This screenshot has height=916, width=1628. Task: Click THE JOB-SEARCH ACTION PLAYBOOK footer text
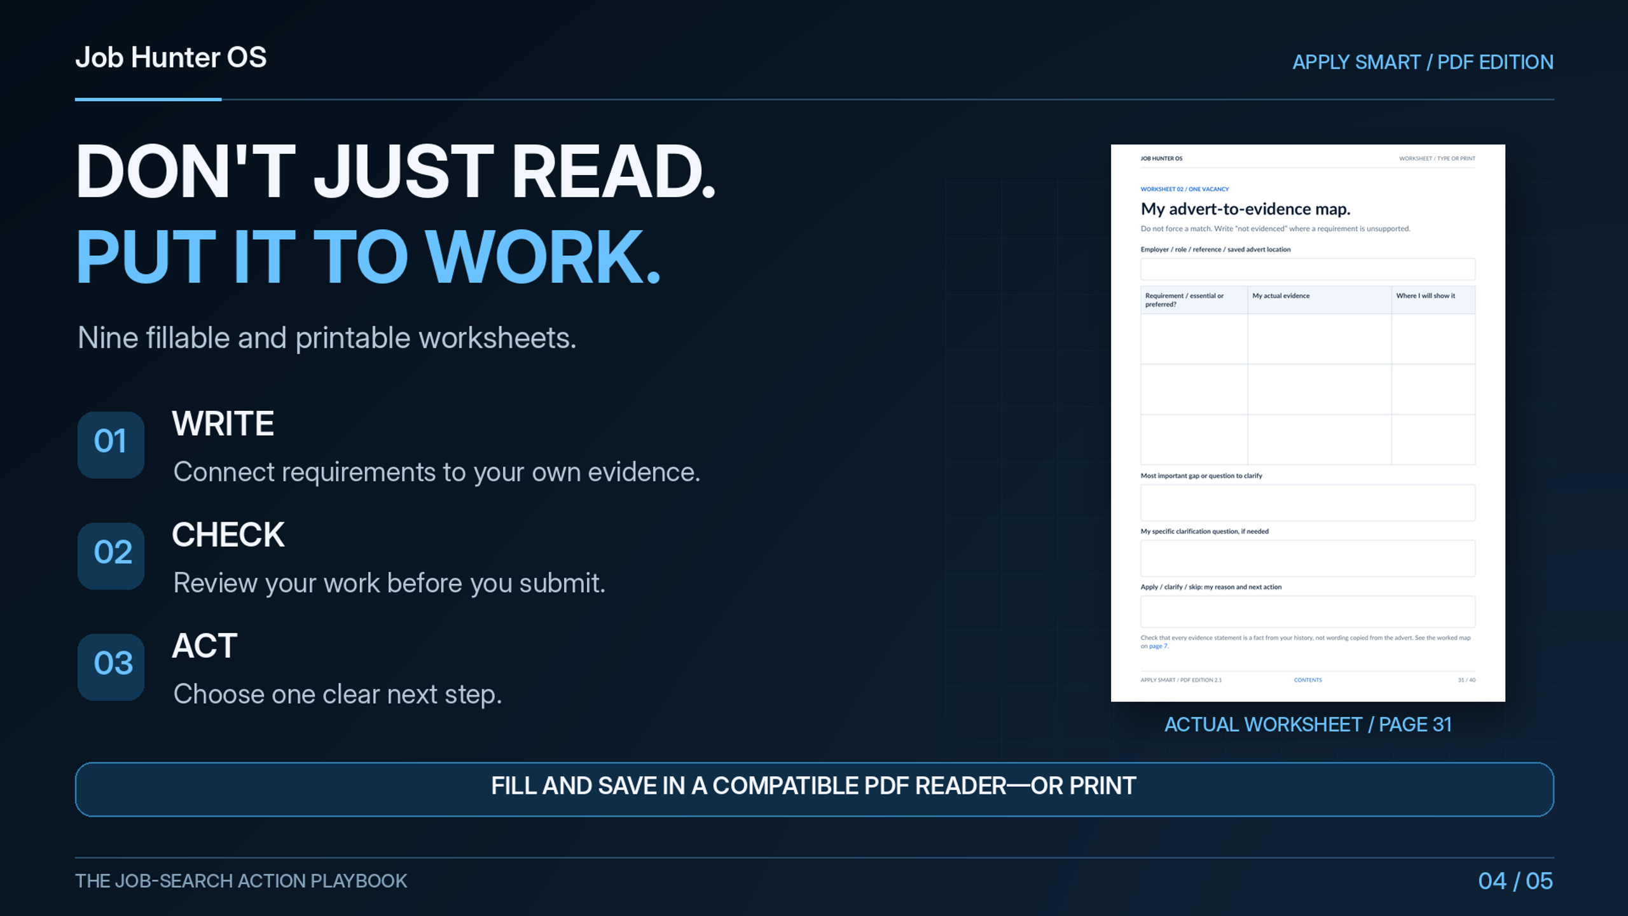pyautogui.click(x=241, y=881)
